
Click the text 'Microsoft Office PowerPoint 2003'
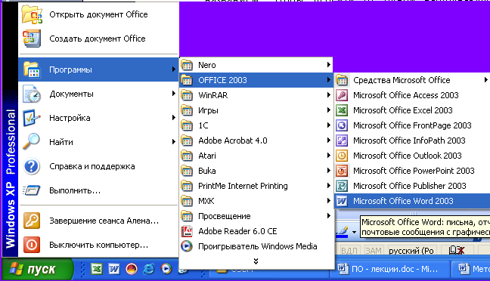tap(414, 171)
